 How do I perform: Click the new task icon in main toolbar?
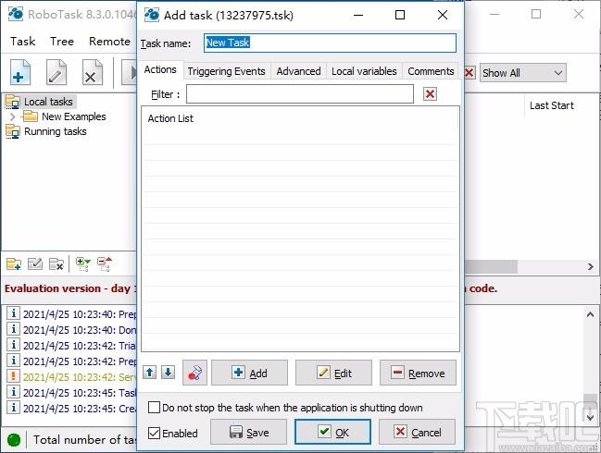[20, 72]
